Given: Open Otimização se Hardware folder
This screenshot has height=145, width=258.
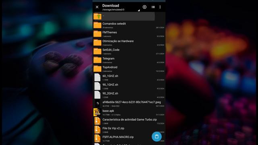Looking at the screenshot, I should click(x=129, y=43).
